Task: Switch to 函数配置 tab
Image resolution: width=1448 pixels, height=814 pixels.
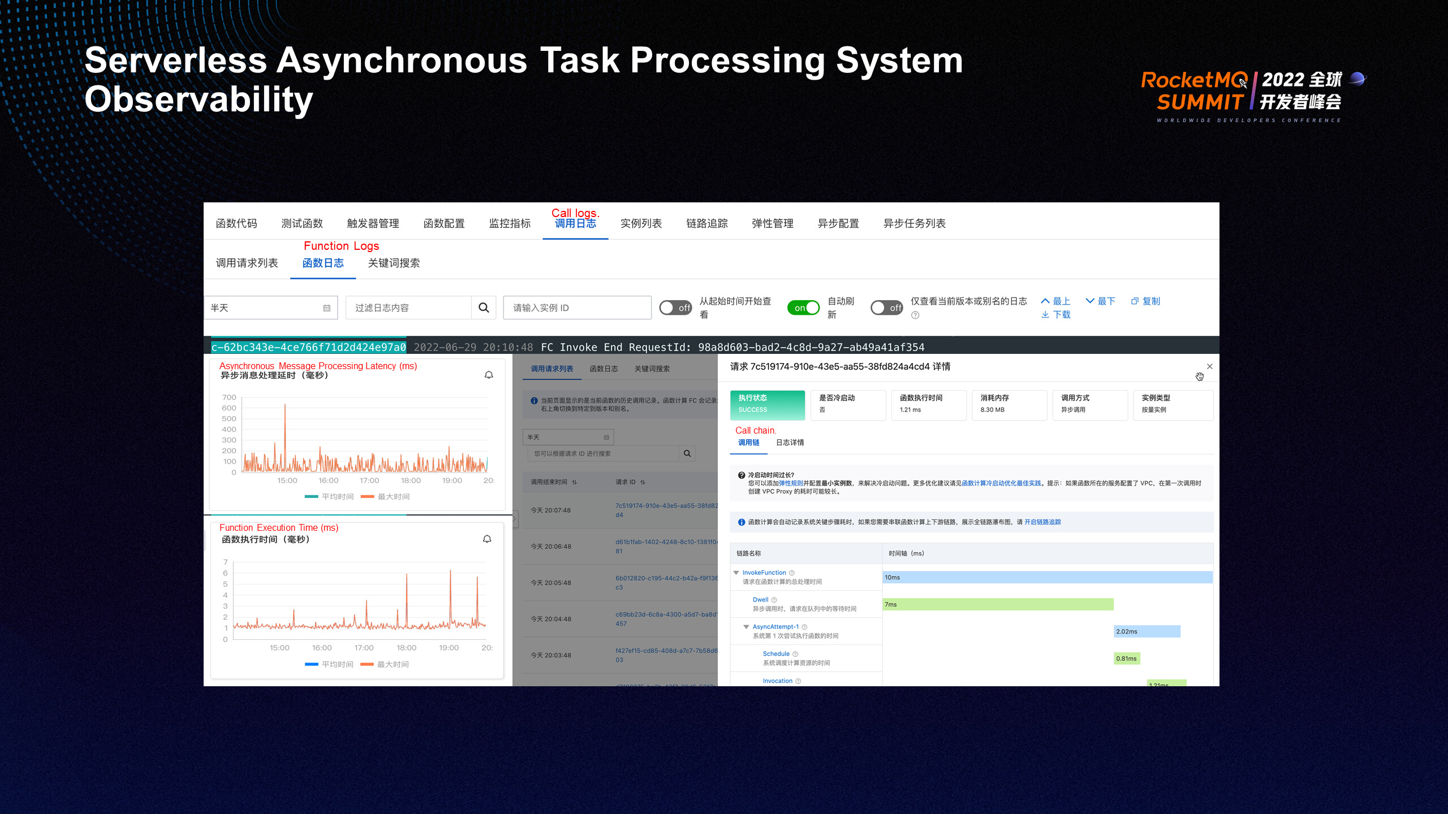Action: point(444,223)
